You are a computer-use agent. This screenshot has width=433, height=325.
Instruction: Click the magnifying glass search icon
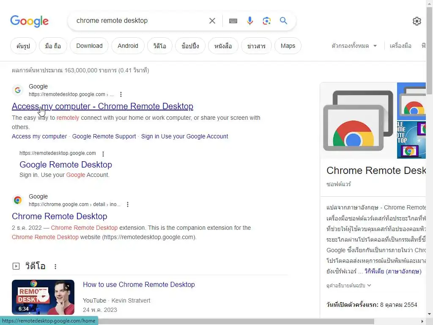click(283, 21)
